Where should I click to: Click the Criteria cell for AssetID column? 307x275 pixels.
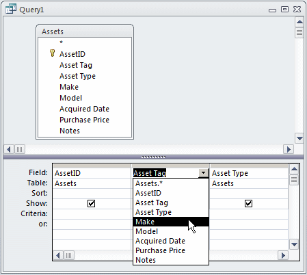(x=92, y=214)
